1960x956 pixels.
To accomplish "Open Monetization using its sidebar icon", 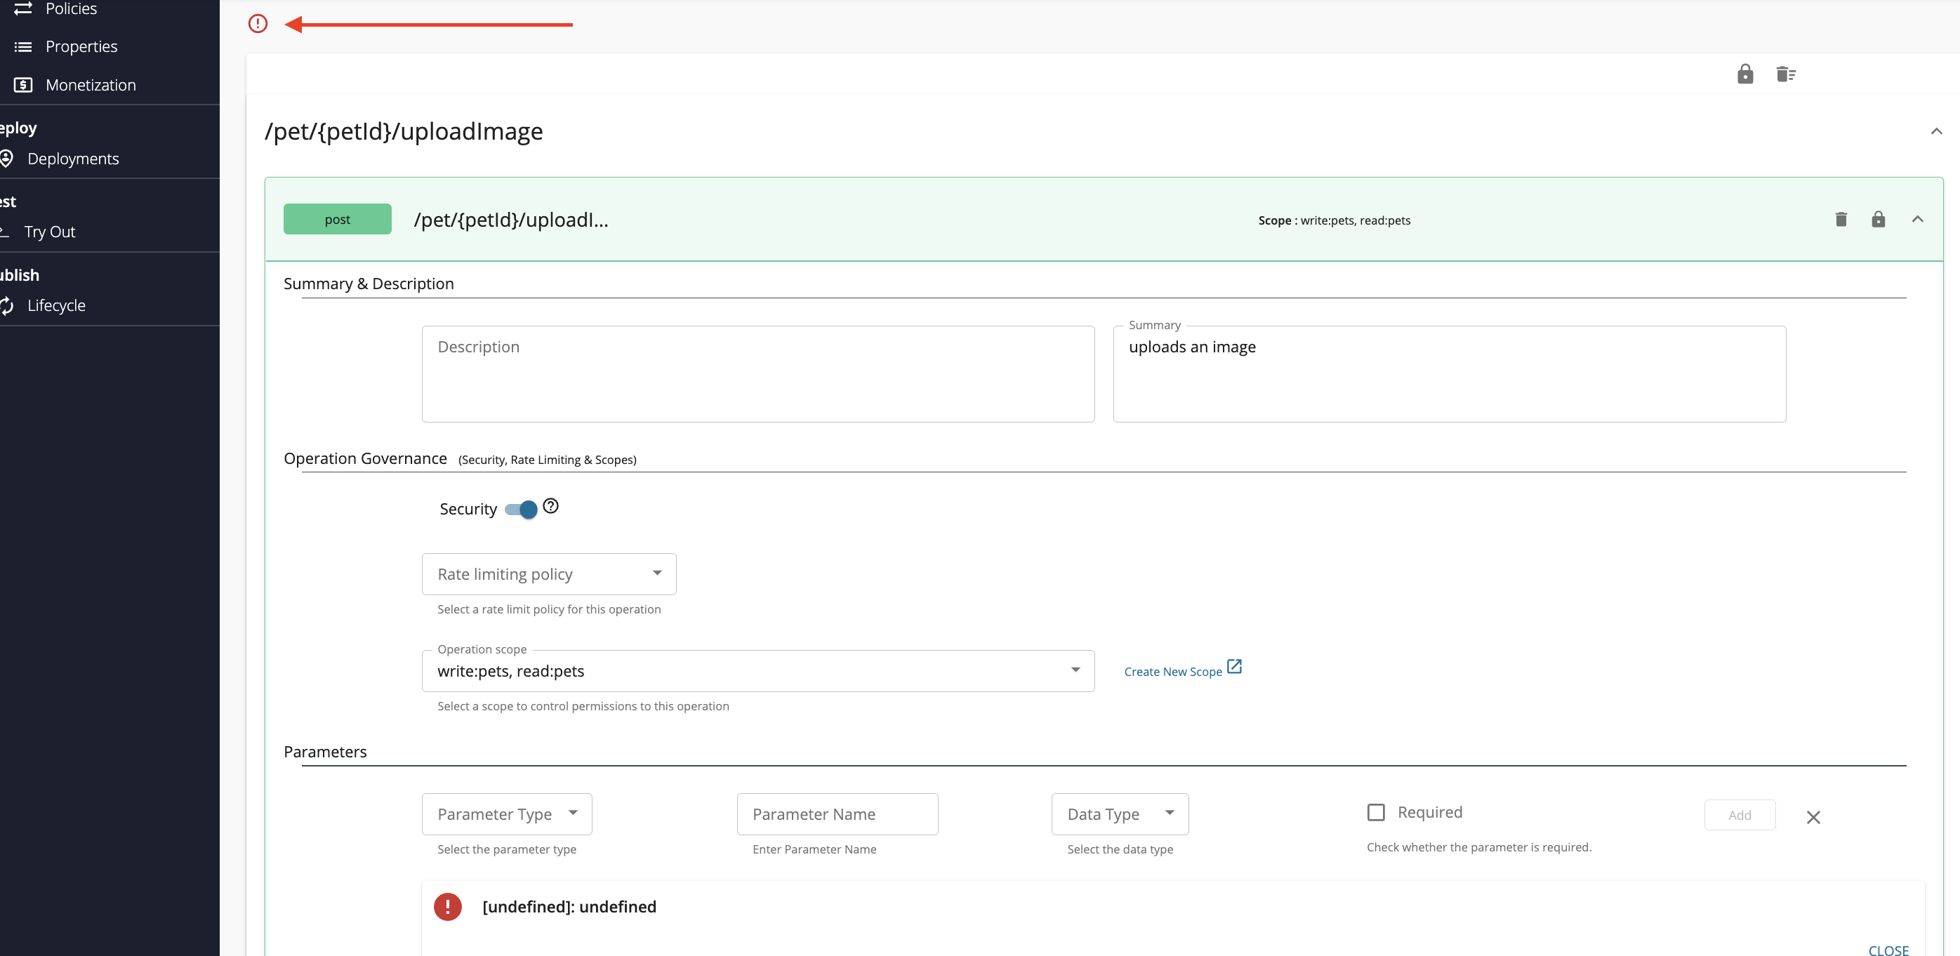I will 24,84.
